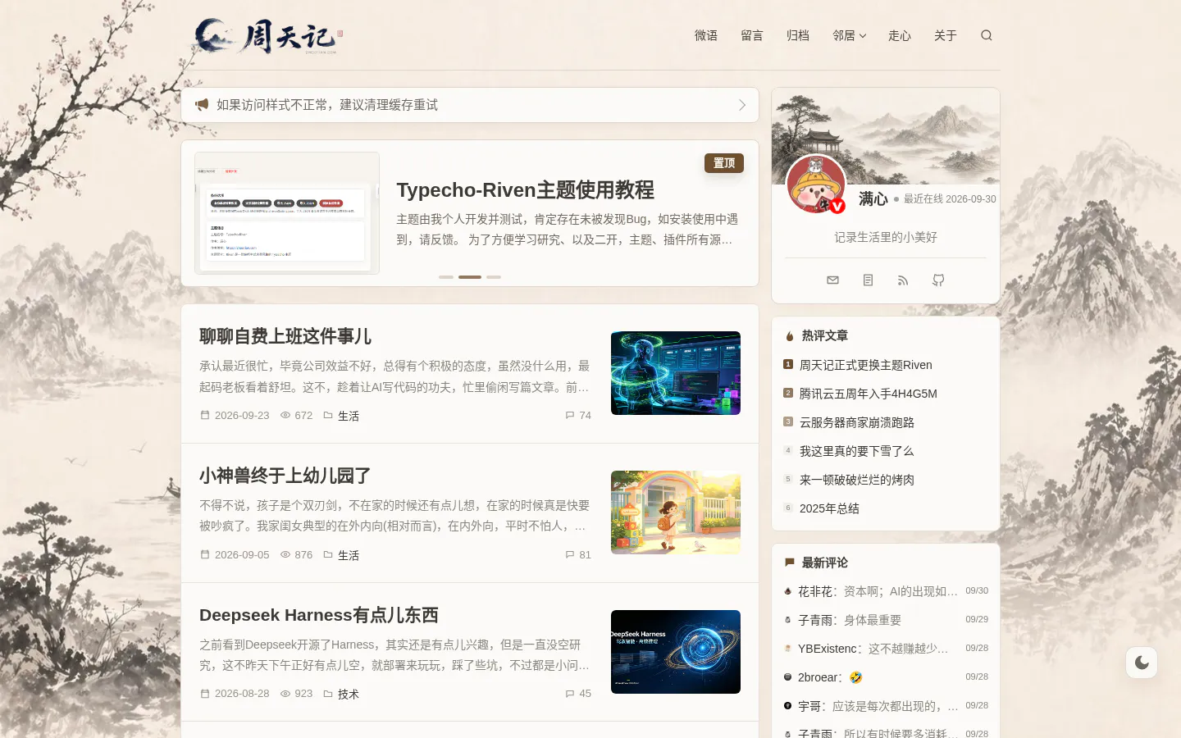Open the 关于 about page
The width and height of the screenshot is (1181, 738).
point(946,35)
